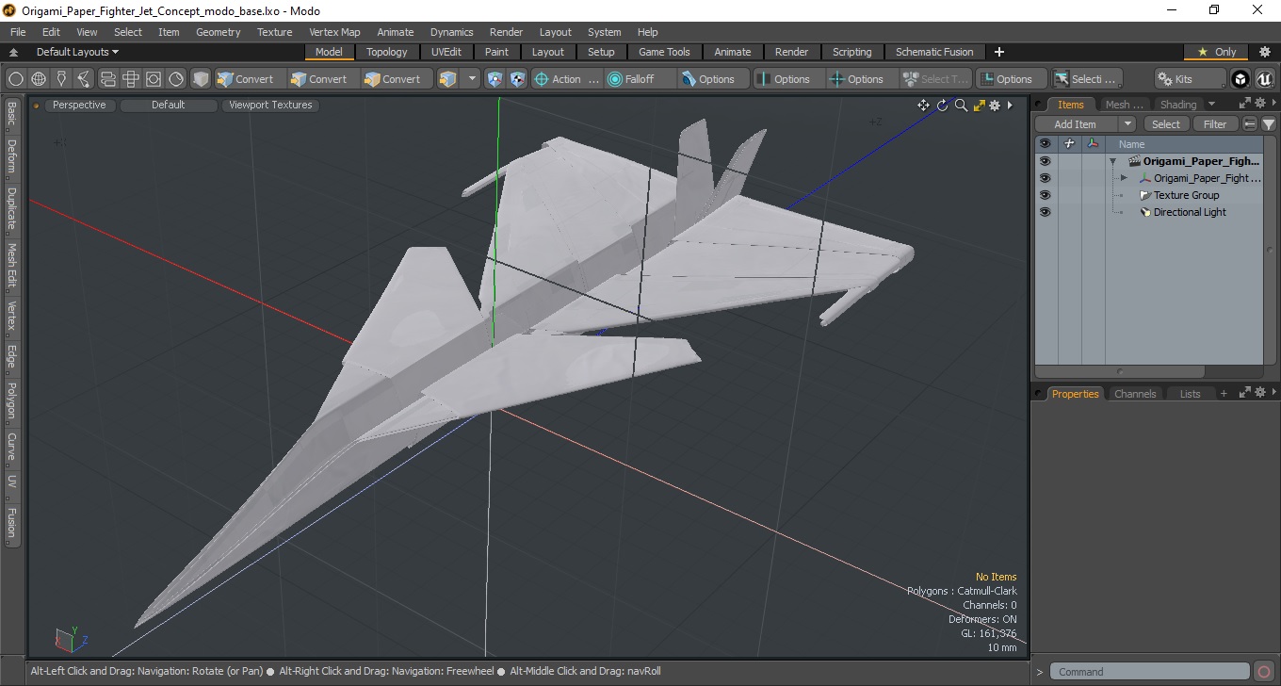
Task: Open the Shading tab
Action: coord(1178,105)
